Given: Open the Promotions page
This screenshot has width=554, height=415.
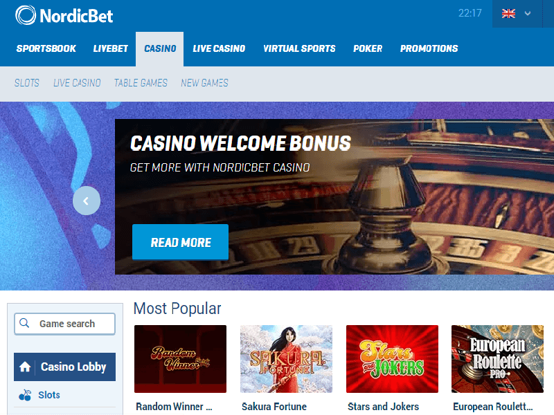Looking at the screenshot, I should click(429, 48).
